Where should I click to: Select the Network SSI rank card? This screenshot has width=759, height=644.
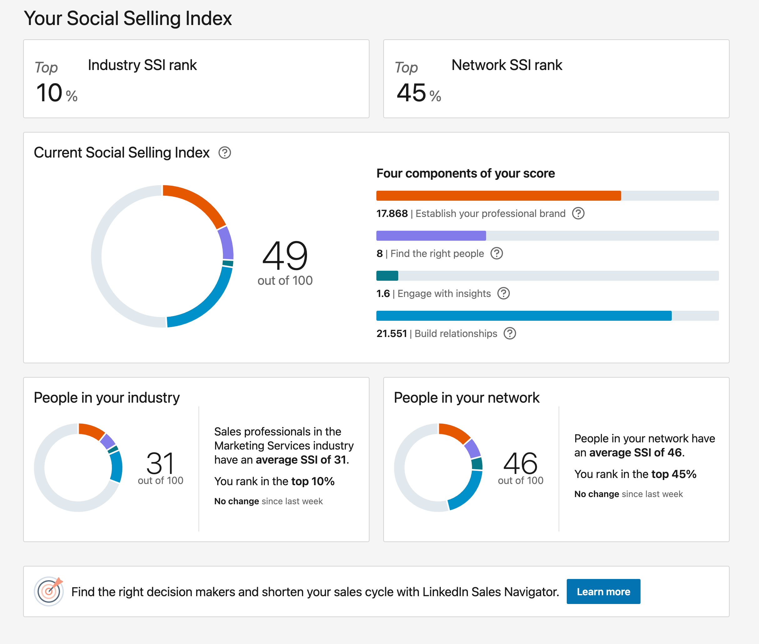click(x=555, y=79)
